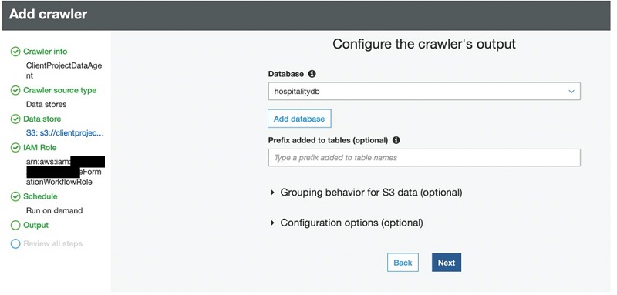Click the Data store checkmark icon
617x295 pixels.
15,119
